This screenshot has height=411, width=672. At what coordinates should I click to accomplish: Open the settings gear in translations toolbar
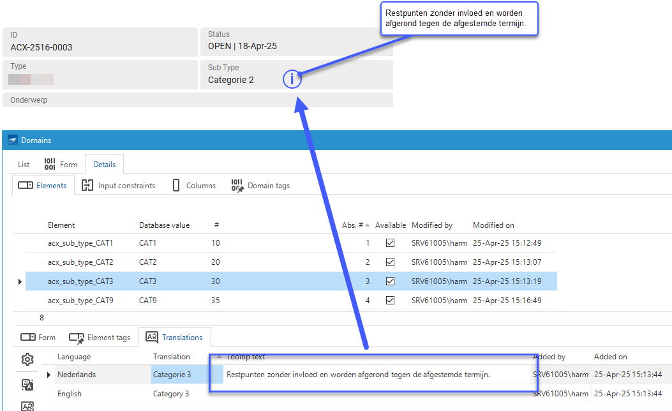[27, 359]
